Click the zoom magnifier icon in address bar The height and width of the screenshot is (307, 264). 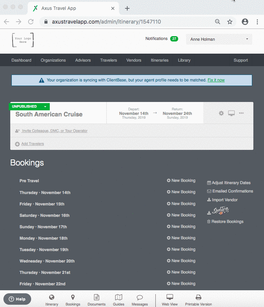click(217, 22)
